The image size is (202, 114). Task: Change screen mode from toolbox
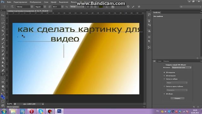coord(3,105)
